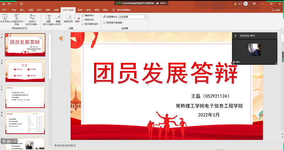The image size is (284, 150).
Task: Switch to the 插入 tab
Action: [x=22, y=10]
